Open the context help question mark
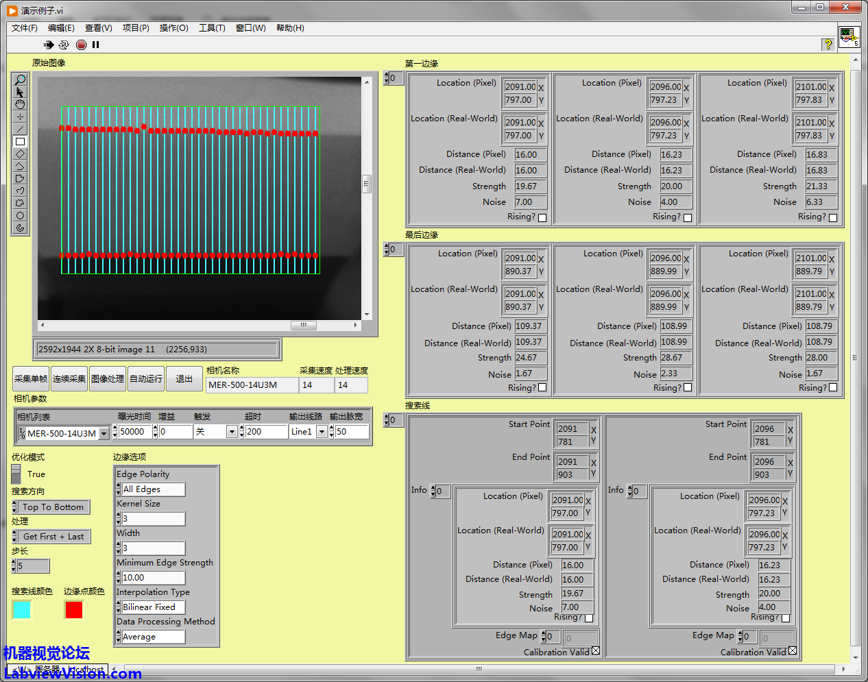The image size is (868, 682). (828, 45)
